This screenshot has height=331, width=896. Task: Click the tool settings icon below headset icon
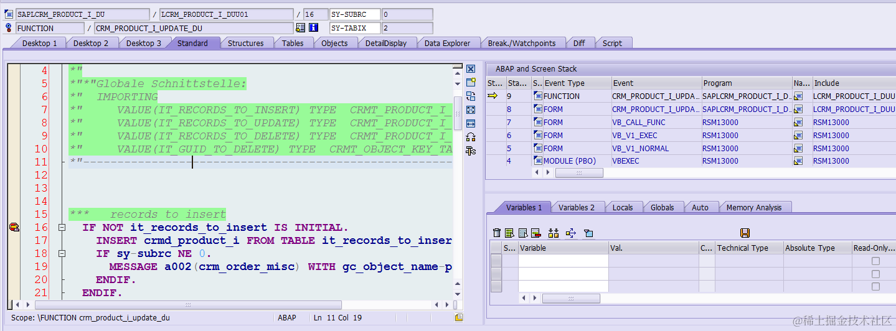point(471,151)
